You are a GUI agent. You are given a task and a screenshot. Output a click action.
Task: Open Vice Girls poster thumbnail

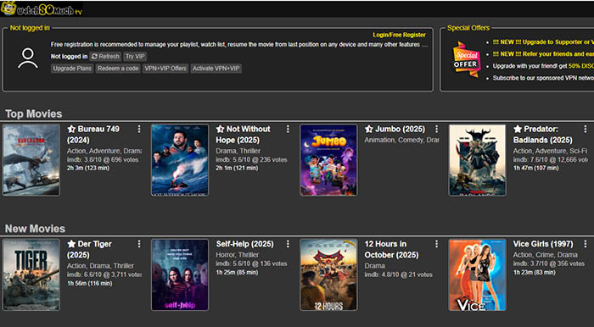pyautogui.click(x=477, y=274)
